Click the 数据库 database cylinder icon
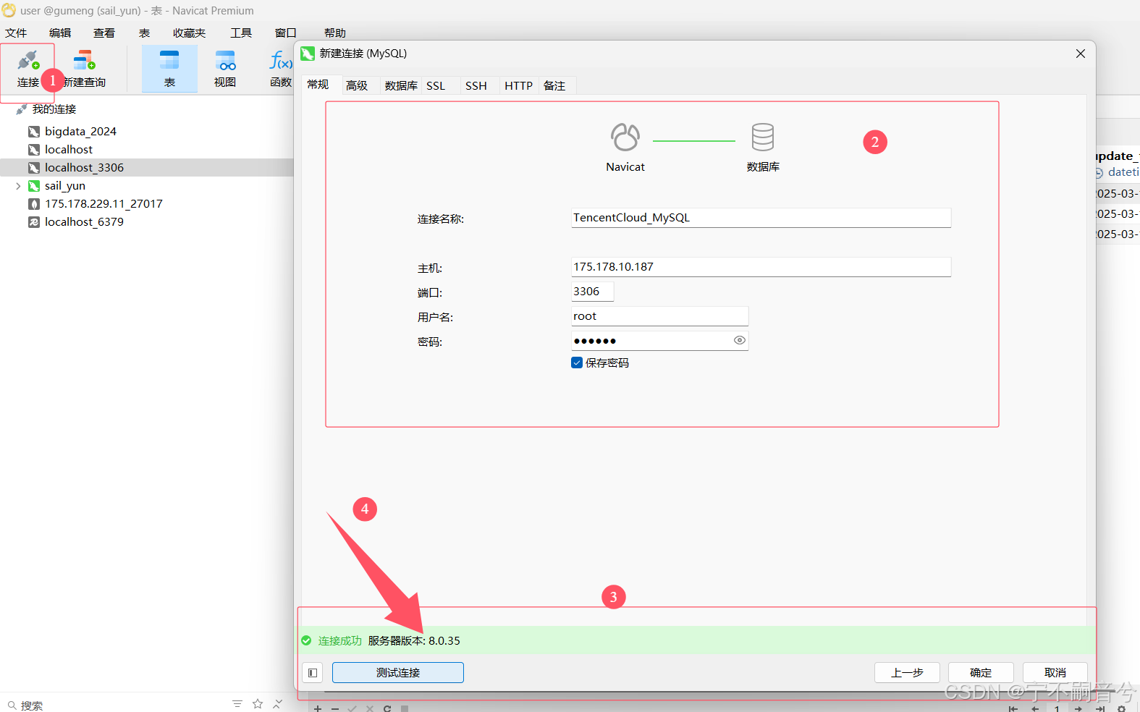Image resolution: width=1140 pixels, height=712 pixels. (763, 137)
